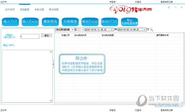Viewport: 185px width, 112px height.
Task: Open the 在 condition dropdown
Action: (x=83, y=29)
